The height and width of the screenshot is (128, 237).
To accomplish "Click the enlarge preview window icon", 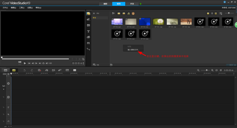I will [x=83, y=59].
